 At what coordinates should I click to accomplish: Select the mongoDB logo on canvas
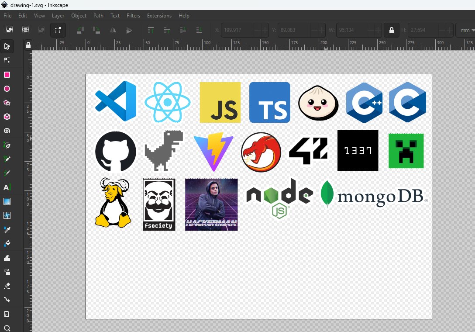pos(375,195)
